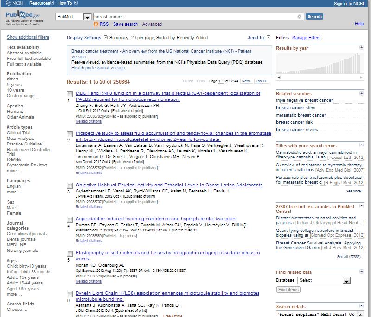371x317 pixels.
Task: Open See all 27887 PubMed Central articles
Action: (x=350, y=257)
